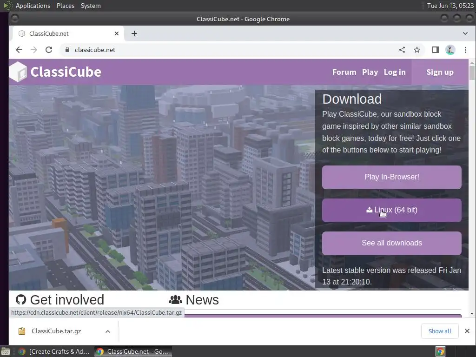This screenshot has width=476, height=357.
Task: Open the Chrome profile avatar
Action: (450, 50)
